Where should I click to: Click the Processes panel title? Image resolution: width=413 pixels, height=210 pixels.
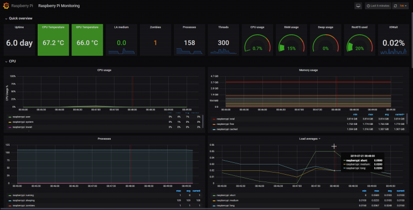click(x=104, y=139)
